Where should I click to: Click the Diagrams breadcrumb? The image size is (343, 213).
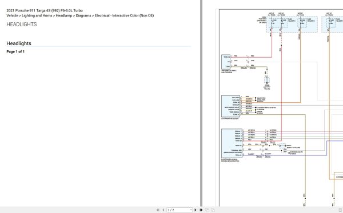tap(83, 15)
